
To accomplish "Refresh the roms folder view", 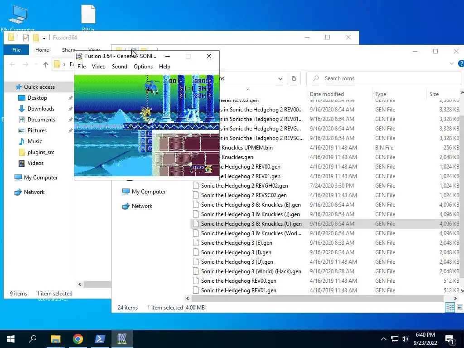I will coord(294,79).
